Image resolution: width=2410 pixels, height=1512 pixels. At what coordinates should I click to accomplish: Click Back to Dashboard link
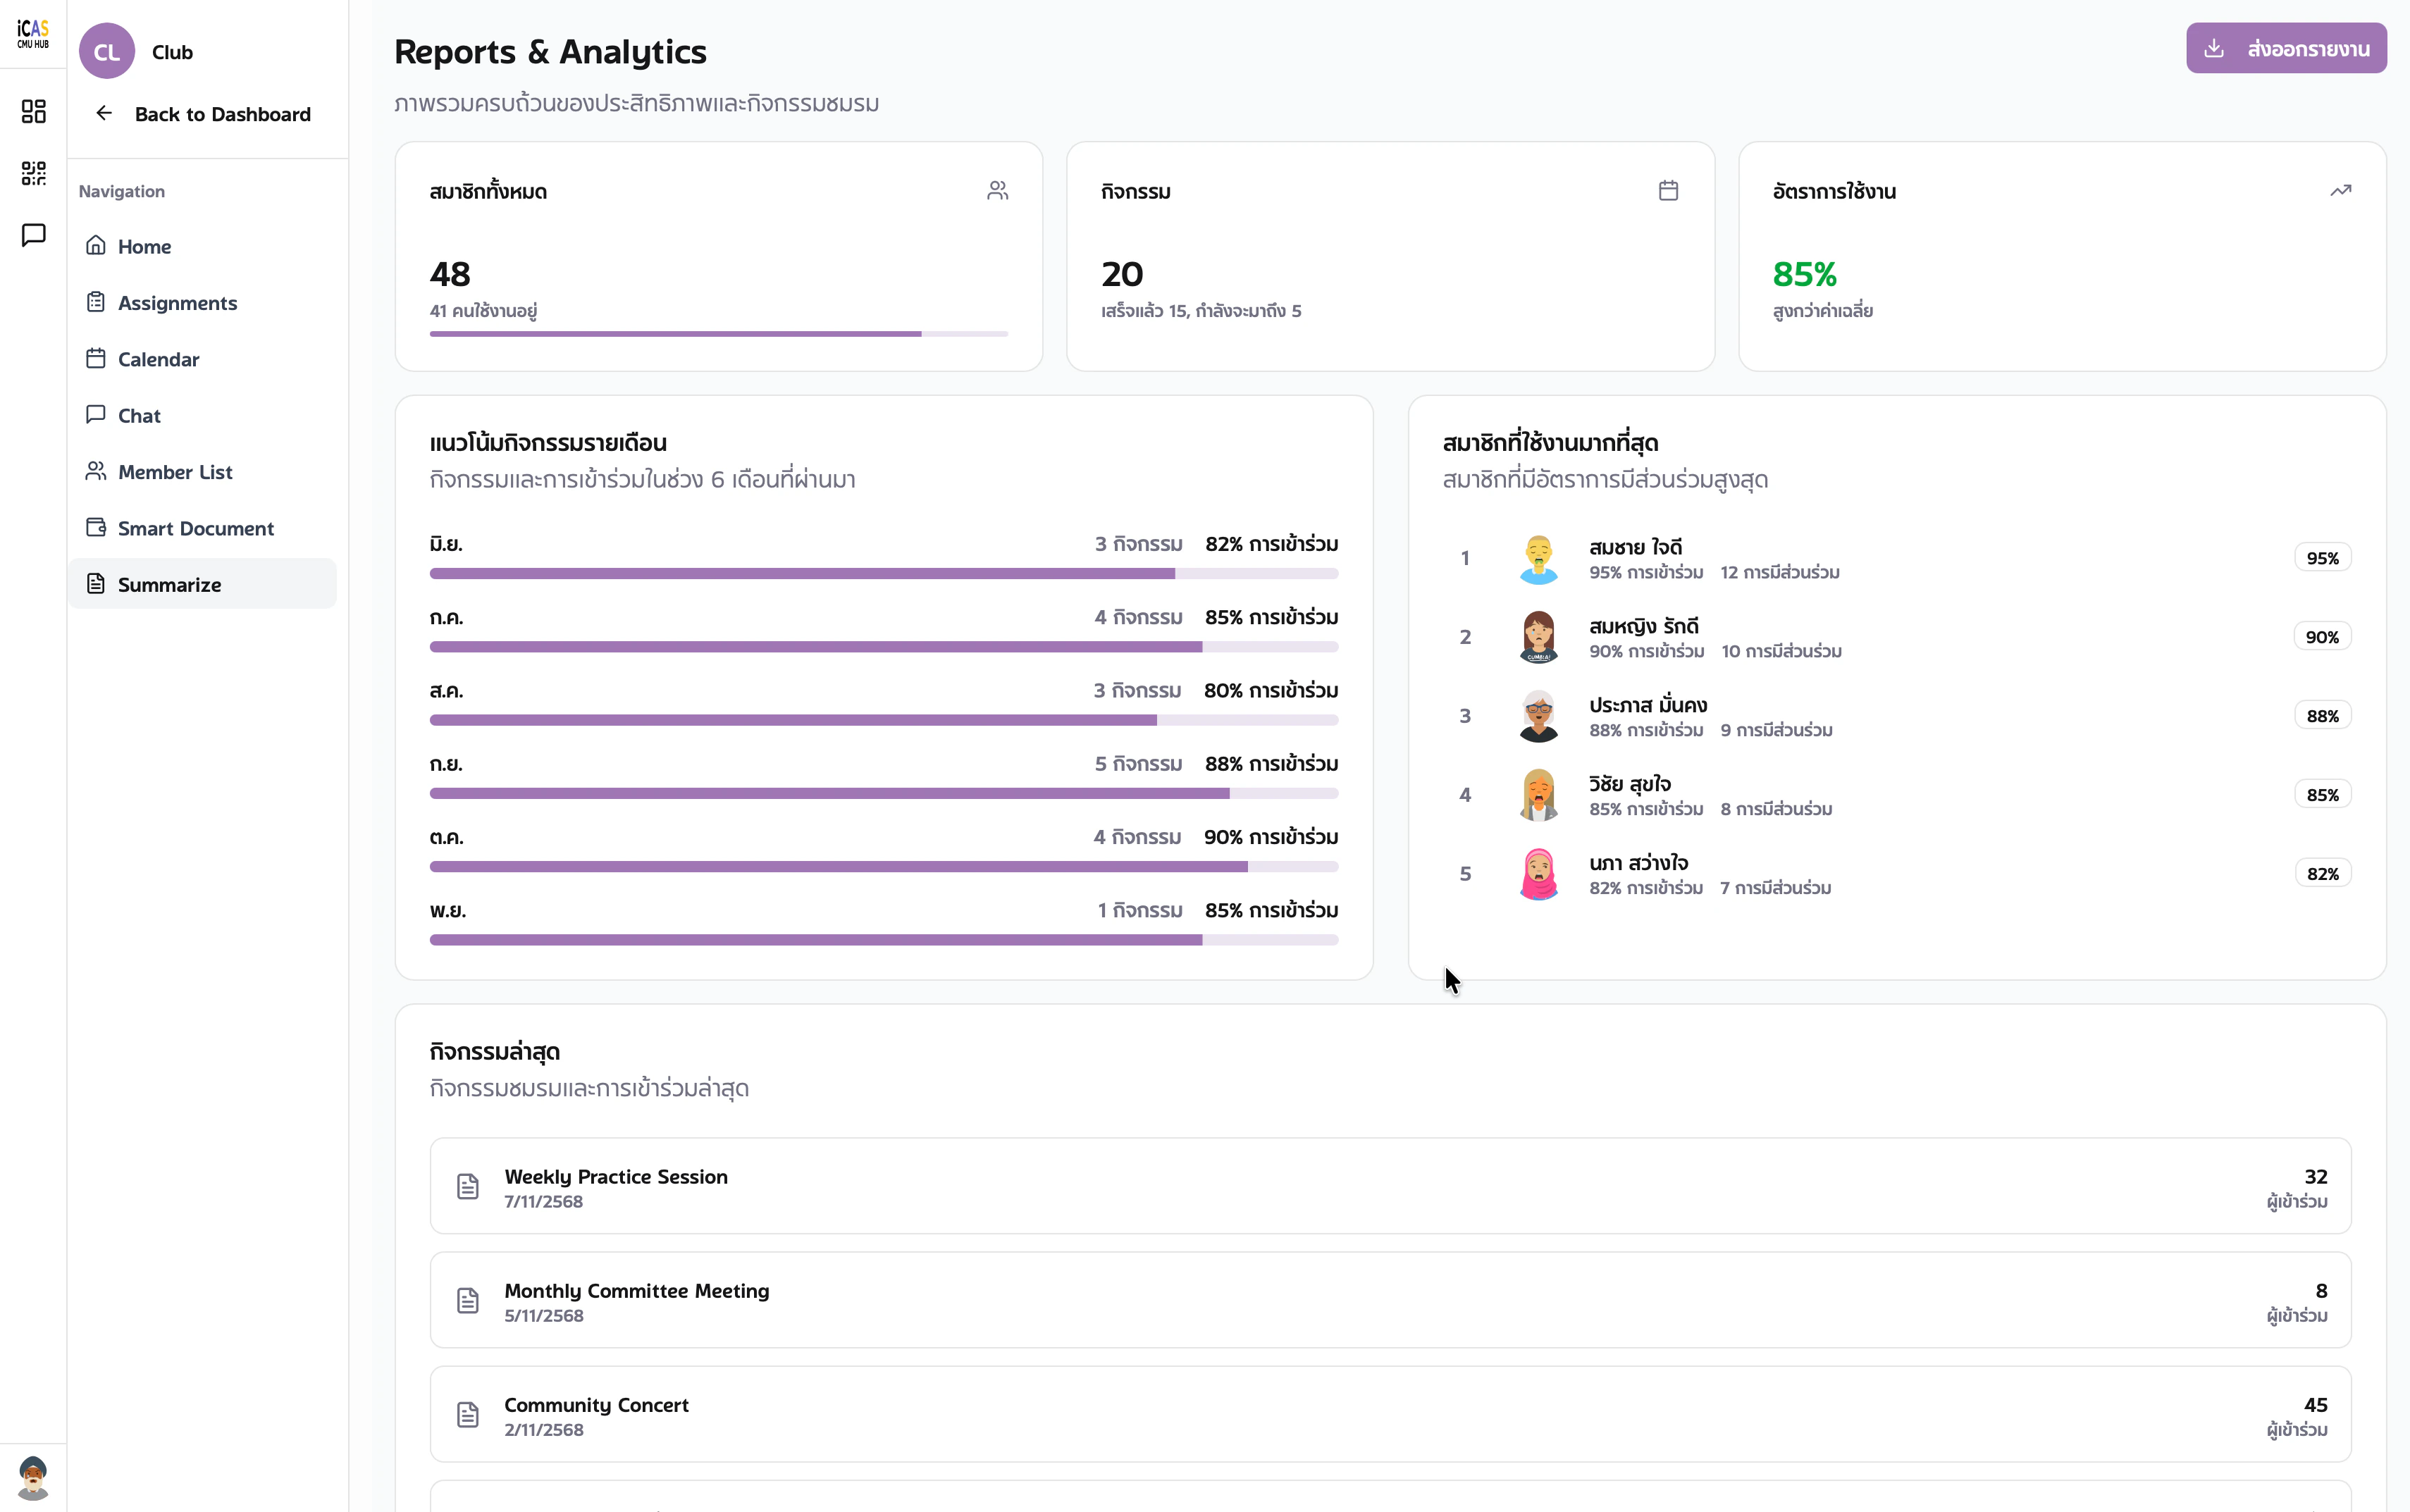click(222, 114)
